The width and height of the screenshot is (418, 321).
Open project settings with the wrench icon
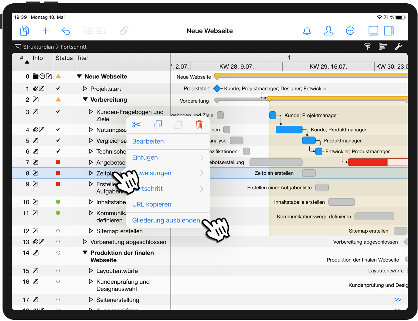click(399, 46)
